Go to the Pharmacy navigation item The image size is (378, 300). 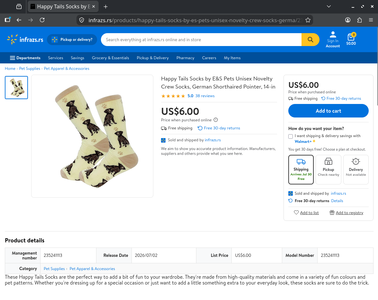185,58
